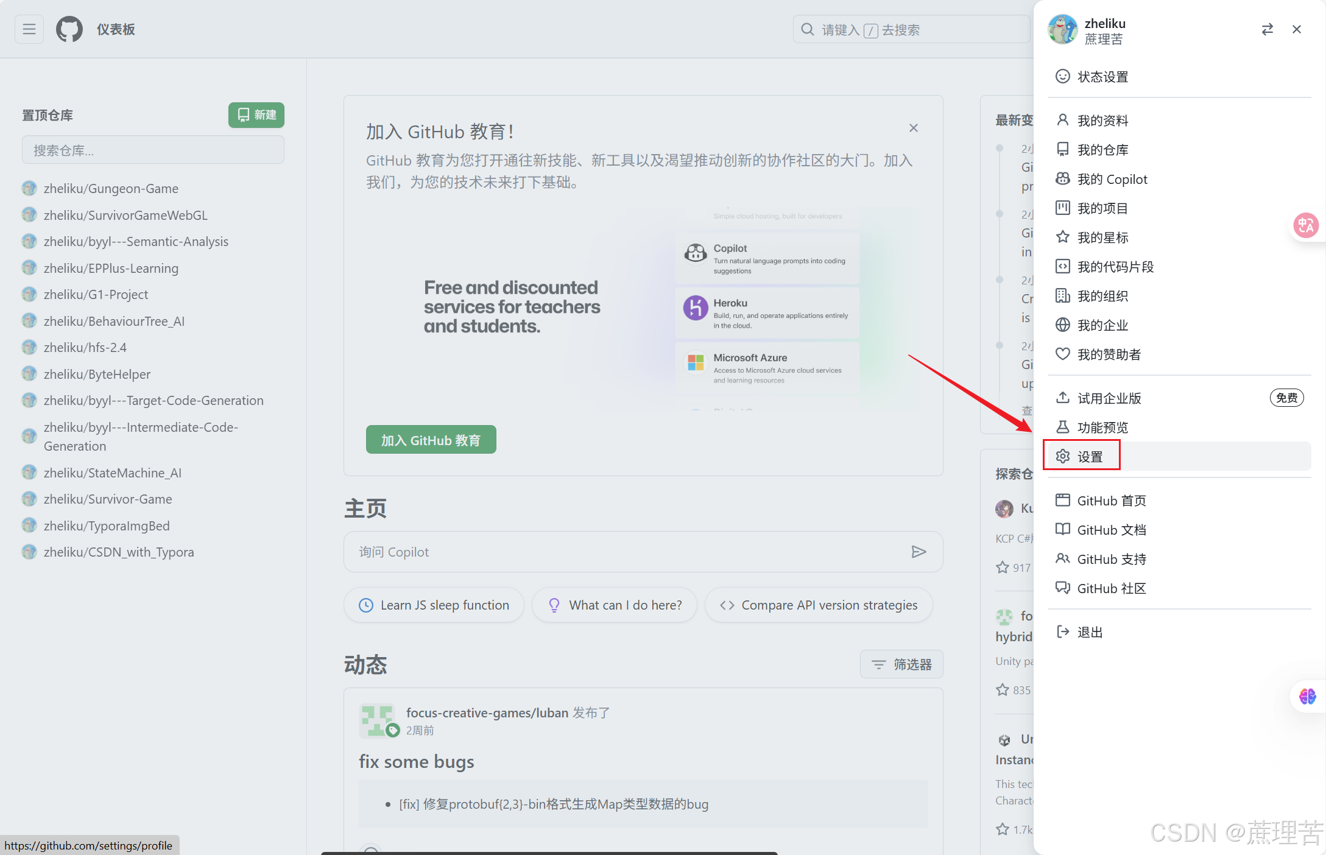Click the send arrow in Copilot box
1326x855 pixels.
919,552
